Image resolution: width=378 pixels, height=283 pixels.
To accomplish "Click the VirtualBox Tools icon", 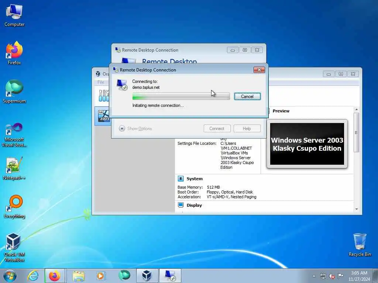I will (104, 95).
